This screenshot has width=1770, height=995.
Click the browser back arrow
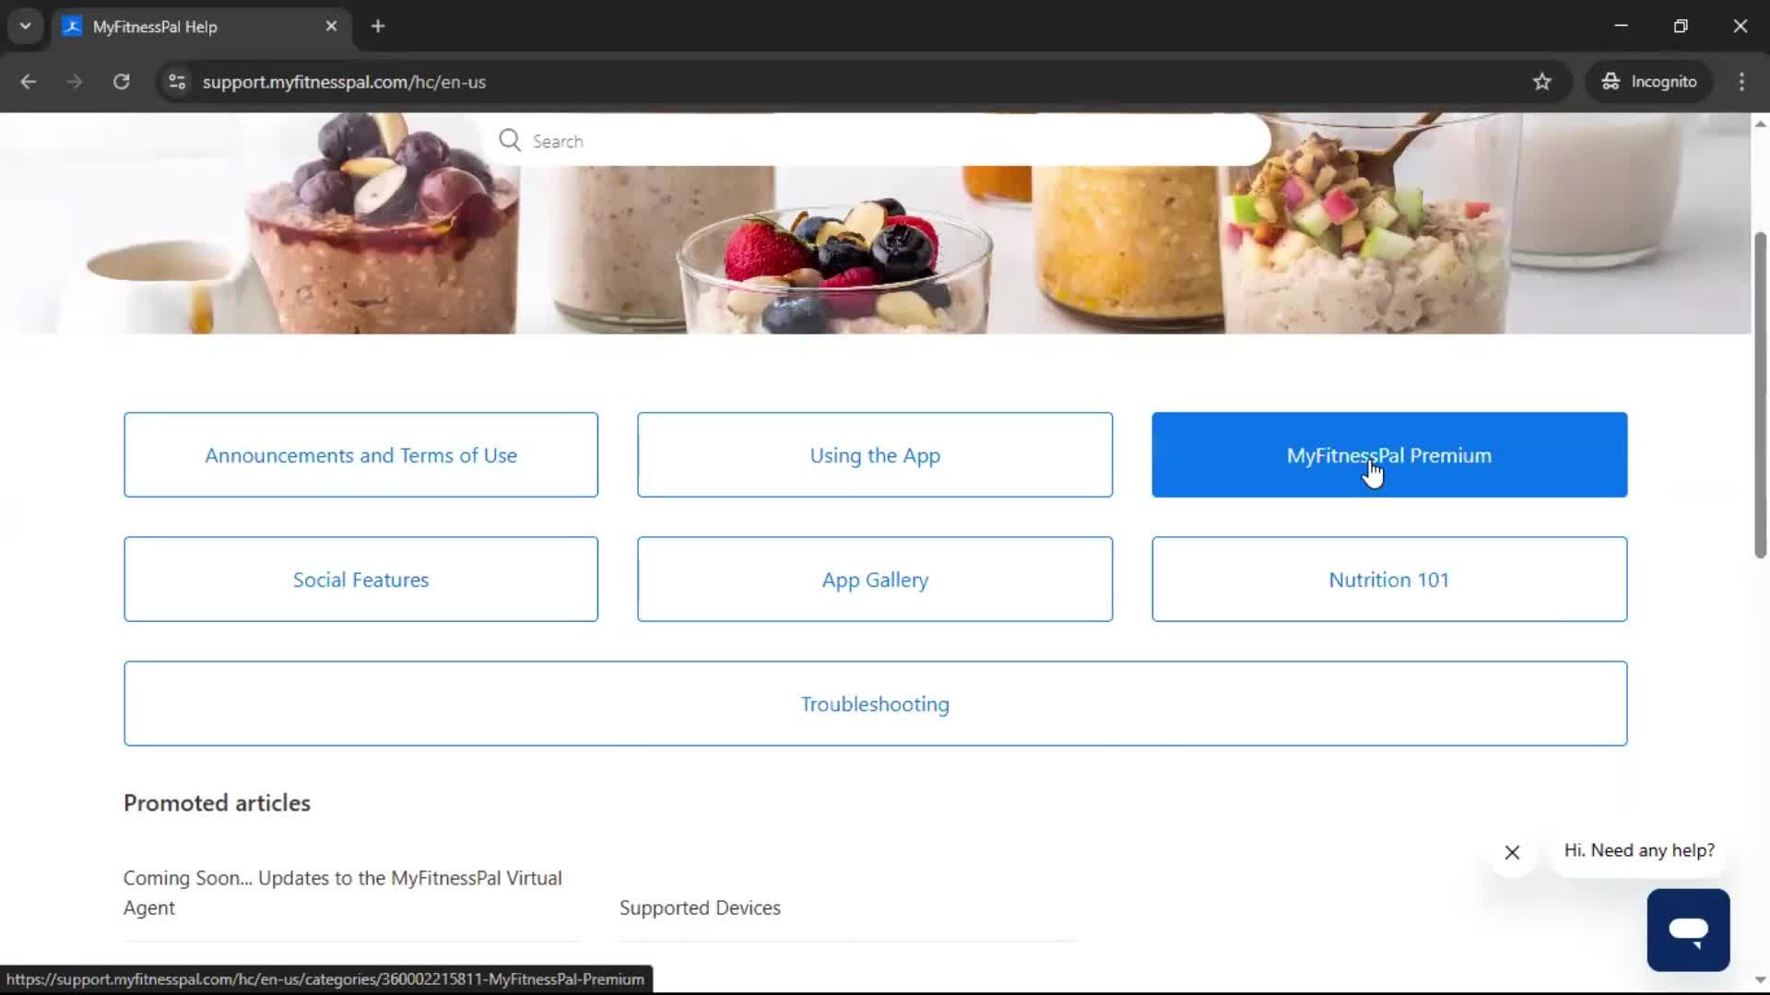pos(28,82)
